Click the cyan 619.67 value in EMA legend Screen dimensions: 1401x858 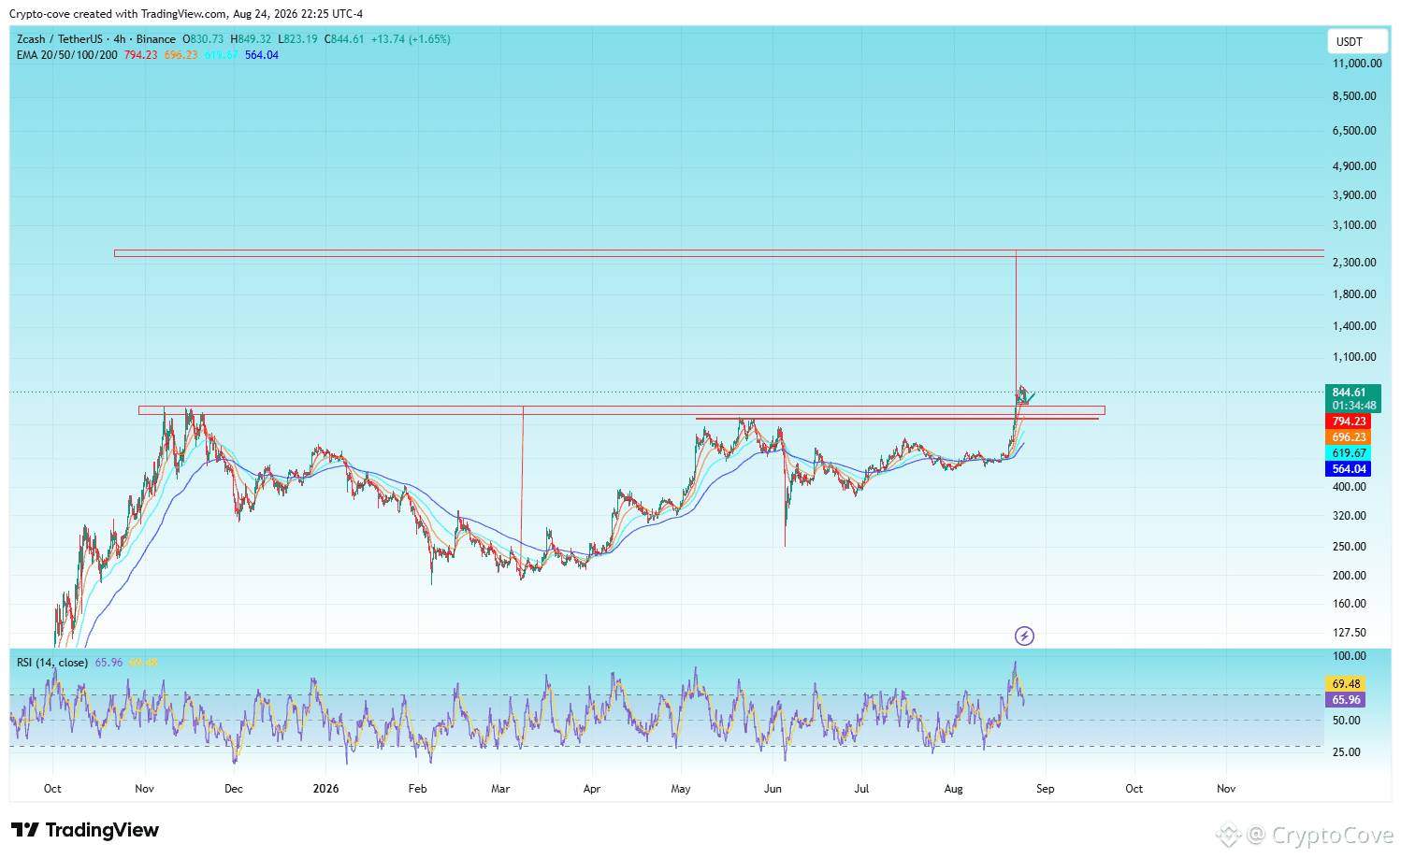222,55
